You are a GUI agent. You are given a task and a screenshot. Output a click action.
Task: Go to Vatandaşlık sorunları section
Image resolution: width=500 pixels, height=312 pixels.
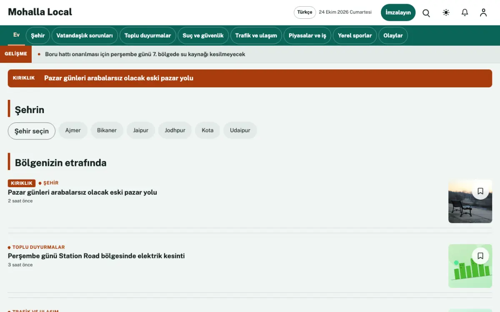(85, 36)
